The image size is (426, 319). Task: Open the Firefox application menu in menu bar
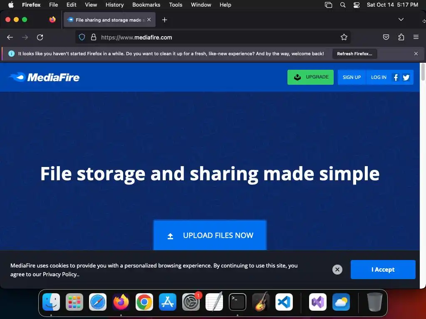[31, 5]
